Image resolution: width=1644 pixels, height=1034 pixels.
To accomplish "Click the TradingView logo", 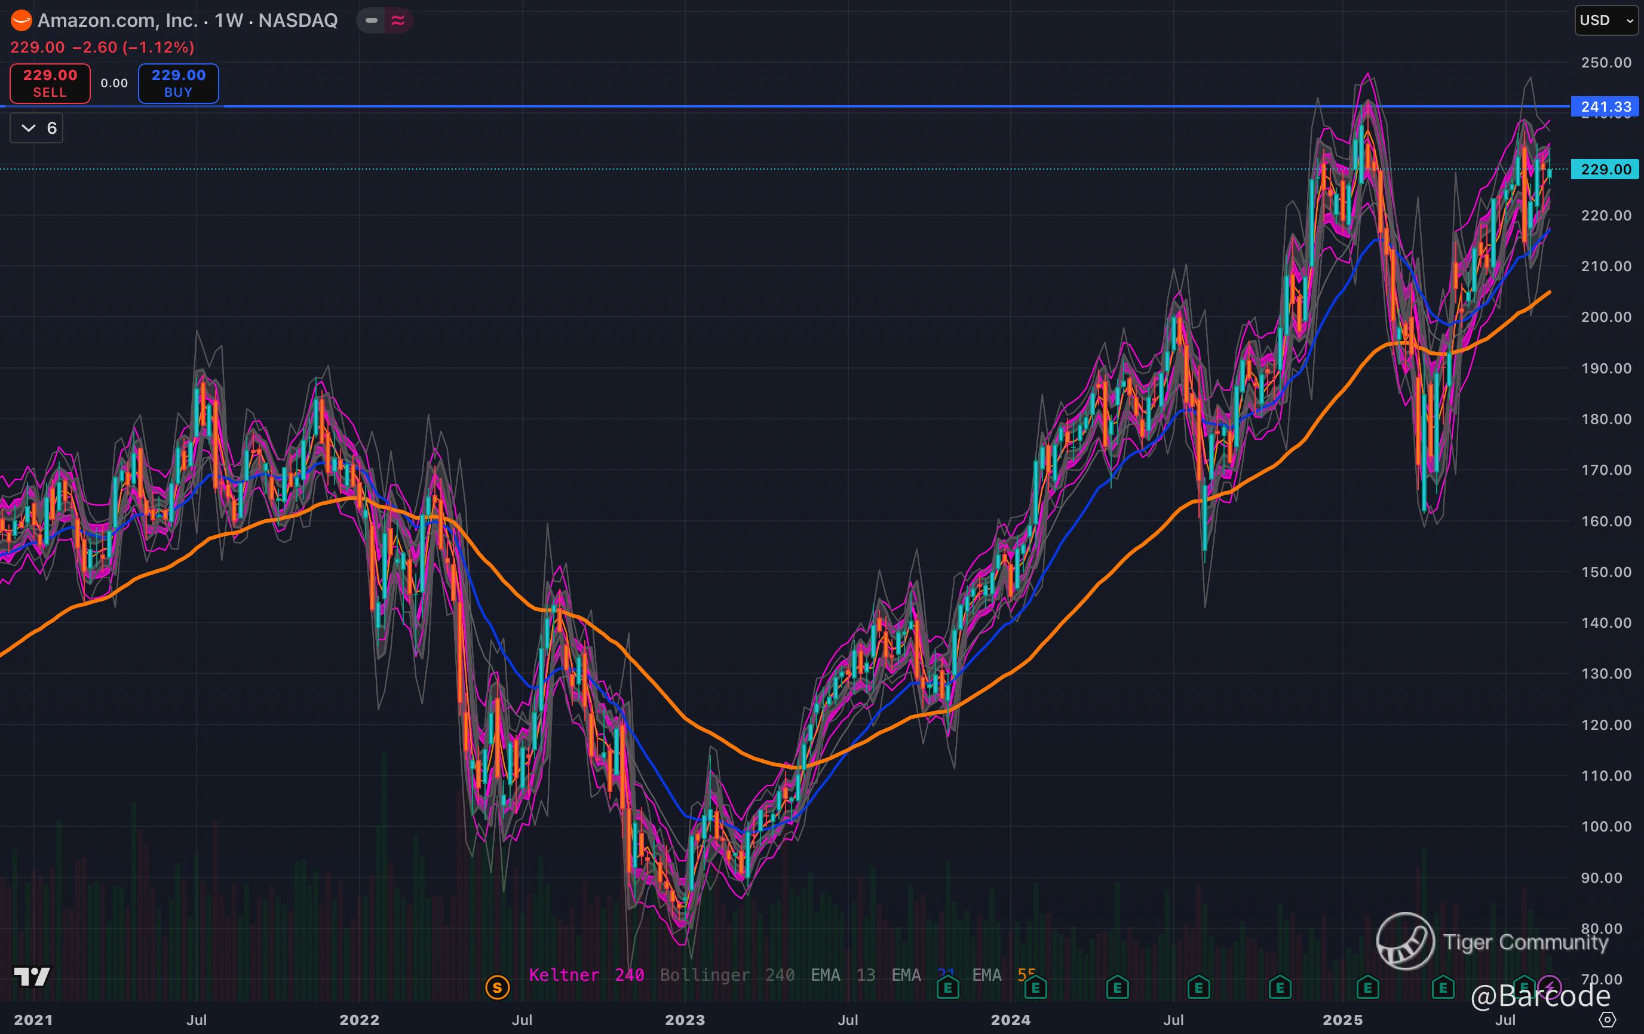I will click(x=32, y=977).
